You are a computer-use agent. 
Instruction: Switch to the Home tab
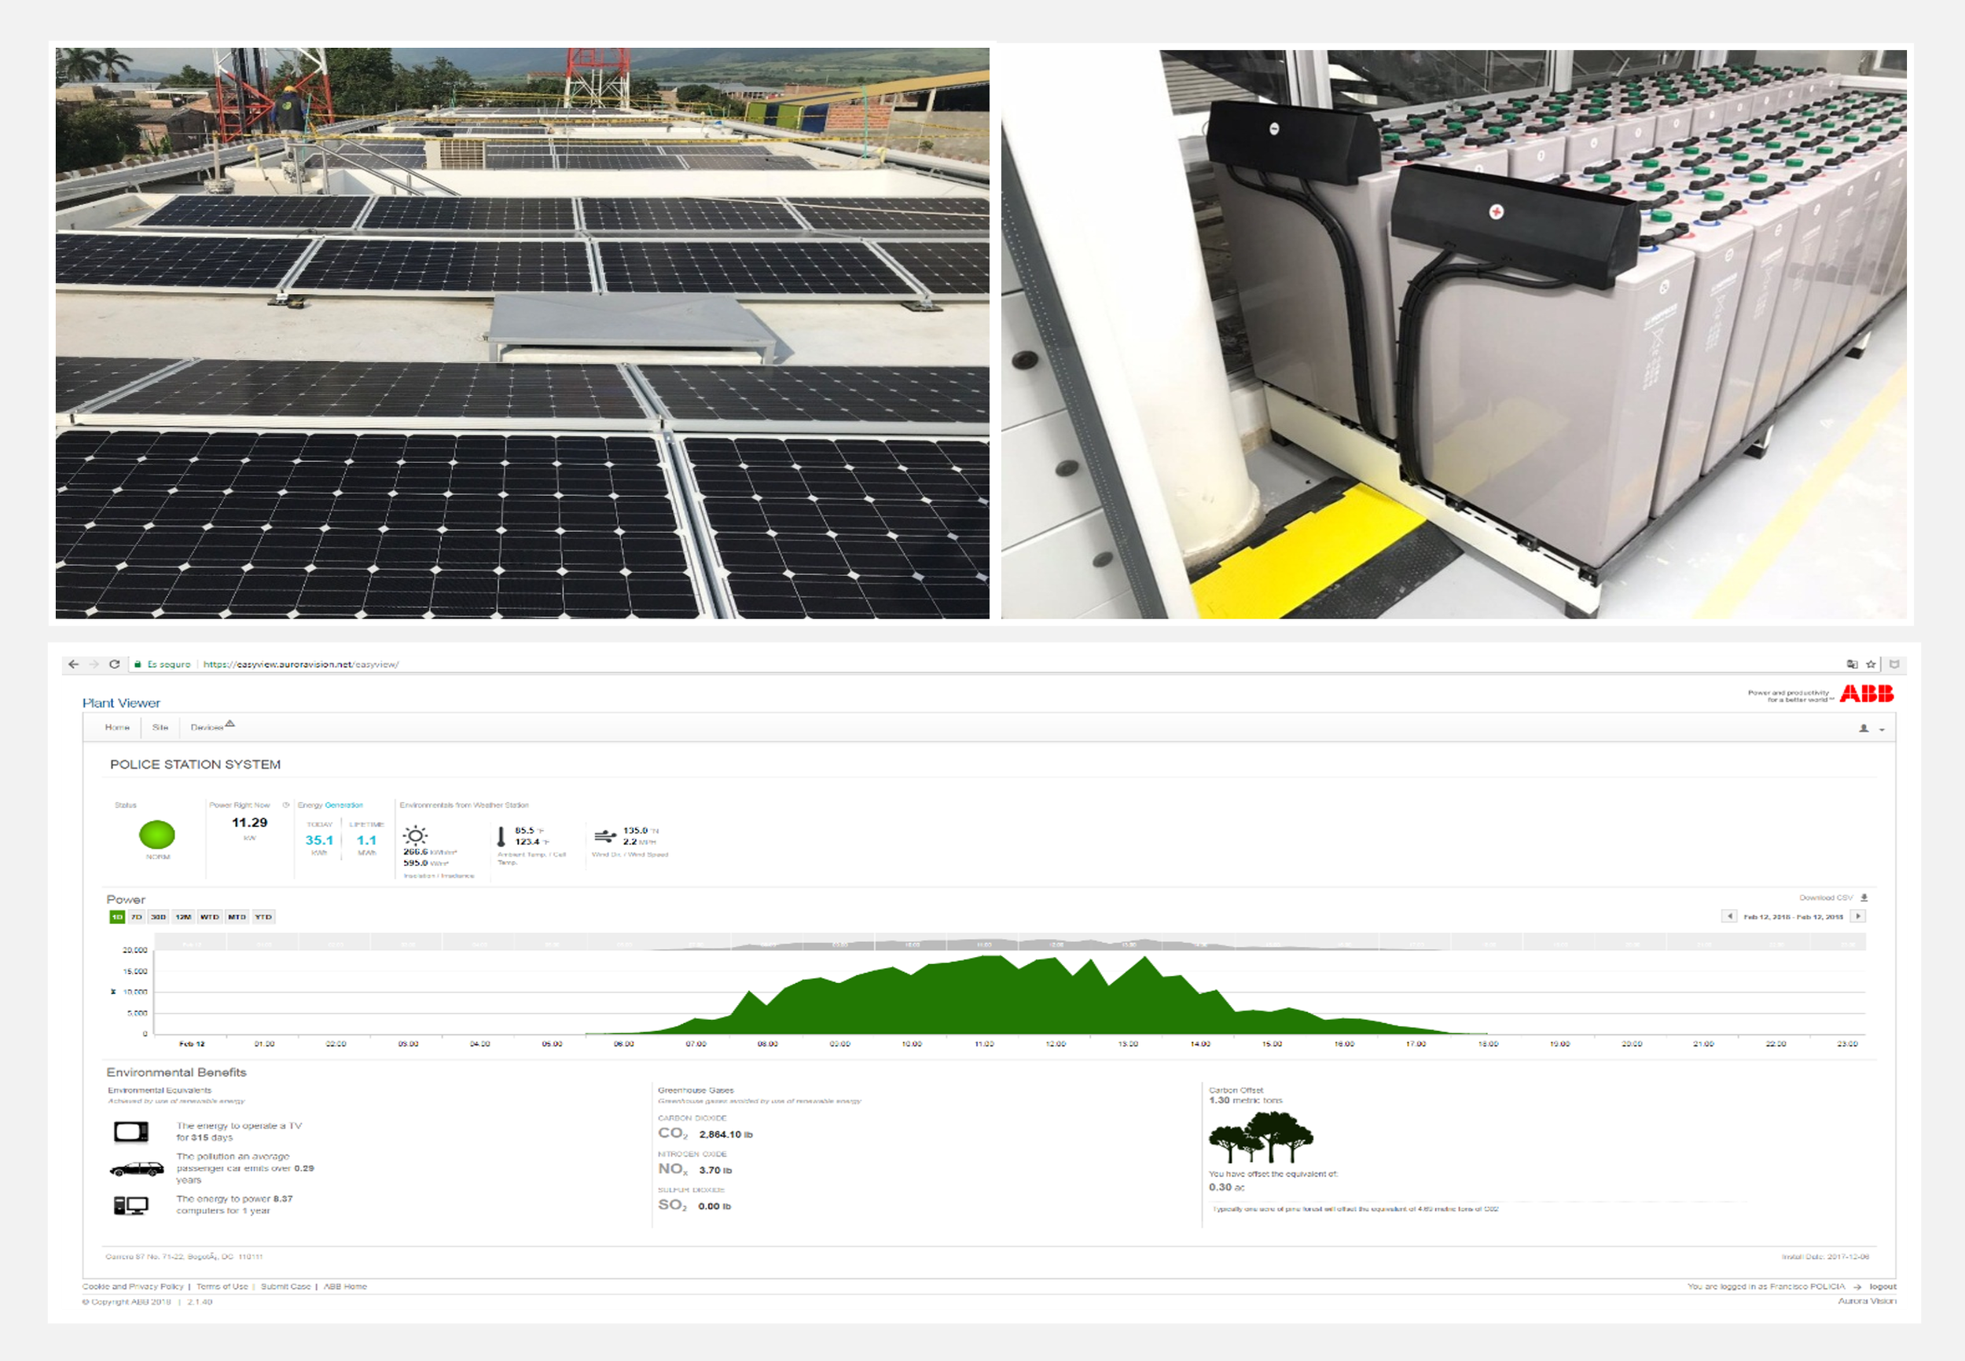point(118,728)
